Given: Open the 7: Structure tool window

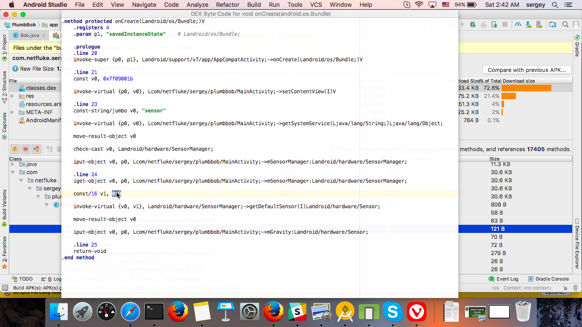Looking at the screenshot, I should tap(4, 87).
